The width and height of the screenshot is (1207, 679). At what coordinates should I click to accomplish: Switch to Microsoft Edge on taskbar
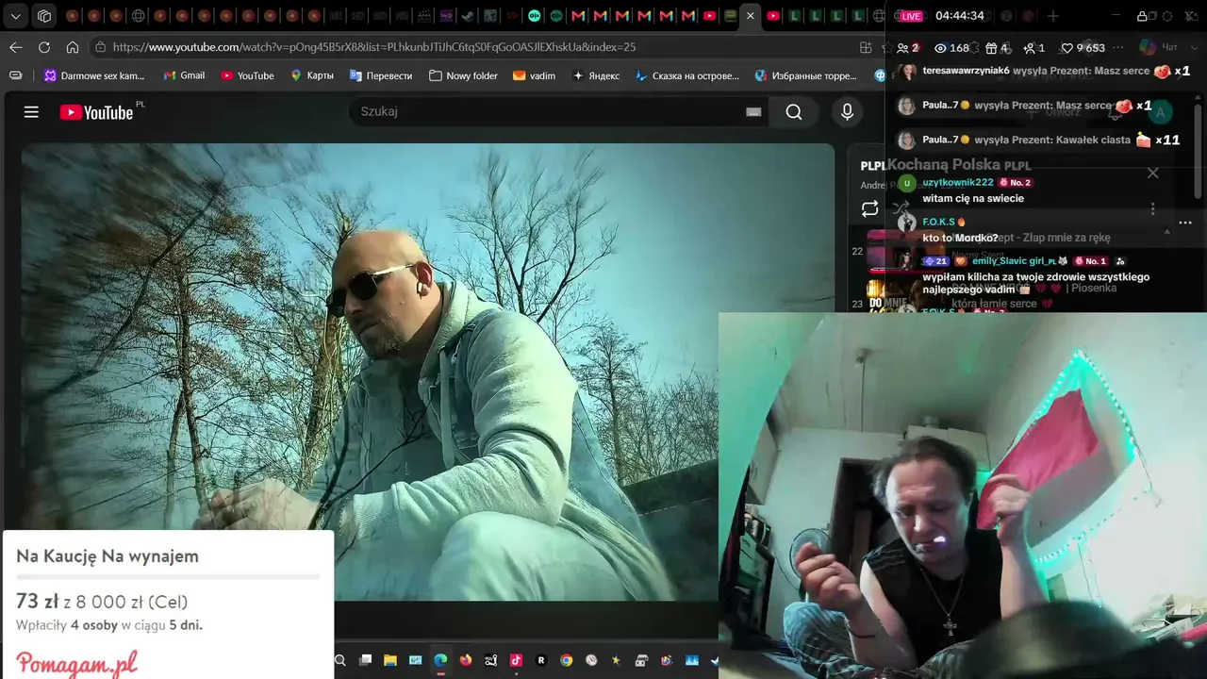[x=440, y=660]
